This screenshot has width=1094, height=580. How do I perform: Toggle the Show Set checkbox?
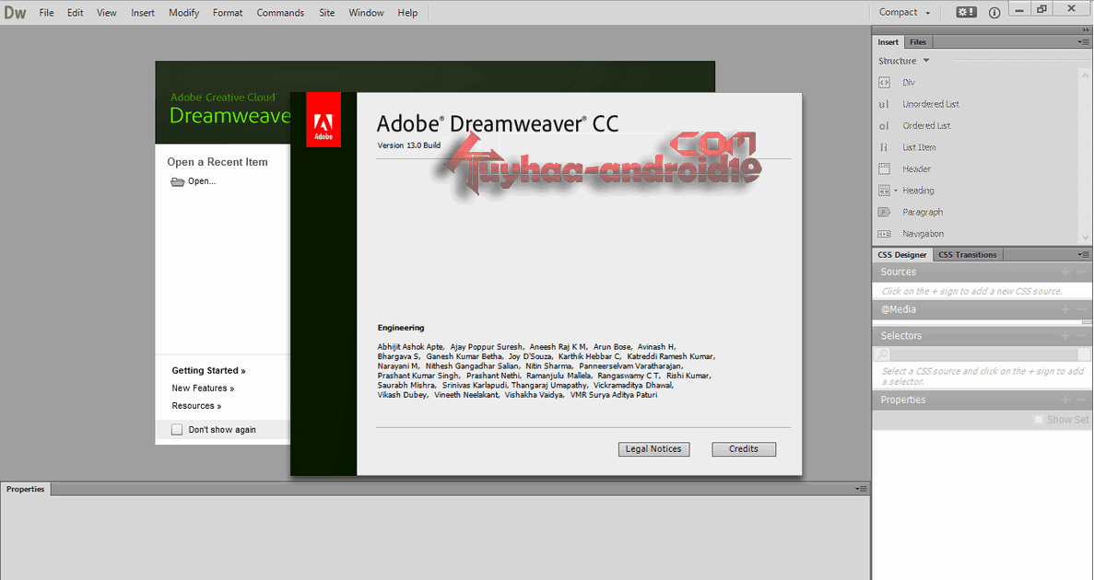click(1039, 420)
